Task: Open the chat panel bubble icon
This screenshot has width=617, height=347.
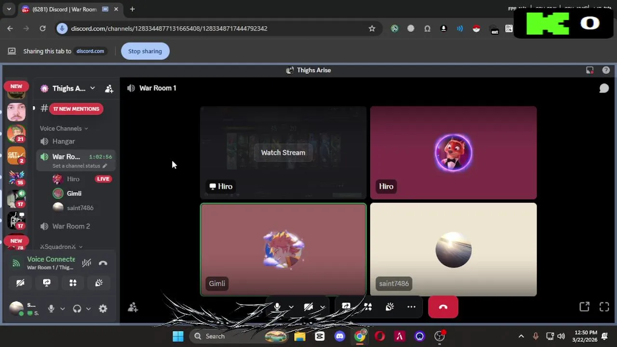Action: [604, 88]
